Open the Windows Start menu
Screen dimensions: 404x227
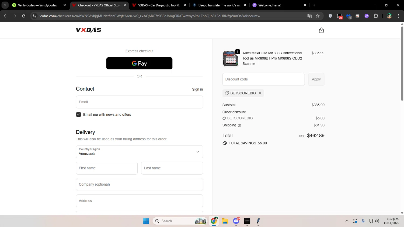[x=146, y=221]
